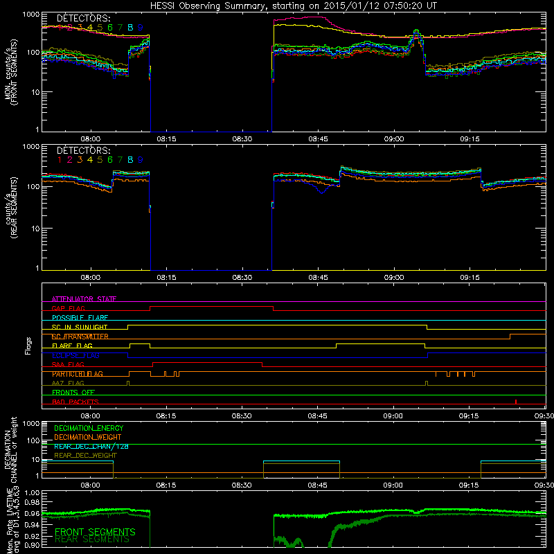Select orange detector 3 in rear segments legend

80,160
